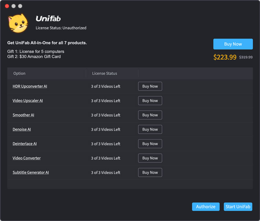Click 'Gift 2: $30 Amazon Gift Card'

pyautogui.click(x=34, y=56)
